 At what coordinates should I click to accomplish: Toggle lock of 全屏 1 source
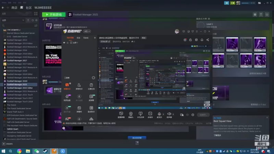pyautogui.click(x=67, y=42)
